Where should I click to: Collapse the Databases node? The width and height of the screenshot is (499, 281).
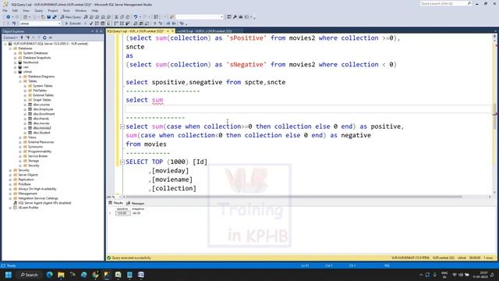(x=10, y=48)
